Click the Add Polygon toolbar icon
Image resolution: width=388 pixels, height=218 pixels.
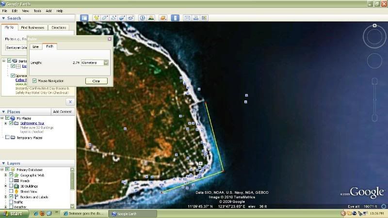point(105,18)
